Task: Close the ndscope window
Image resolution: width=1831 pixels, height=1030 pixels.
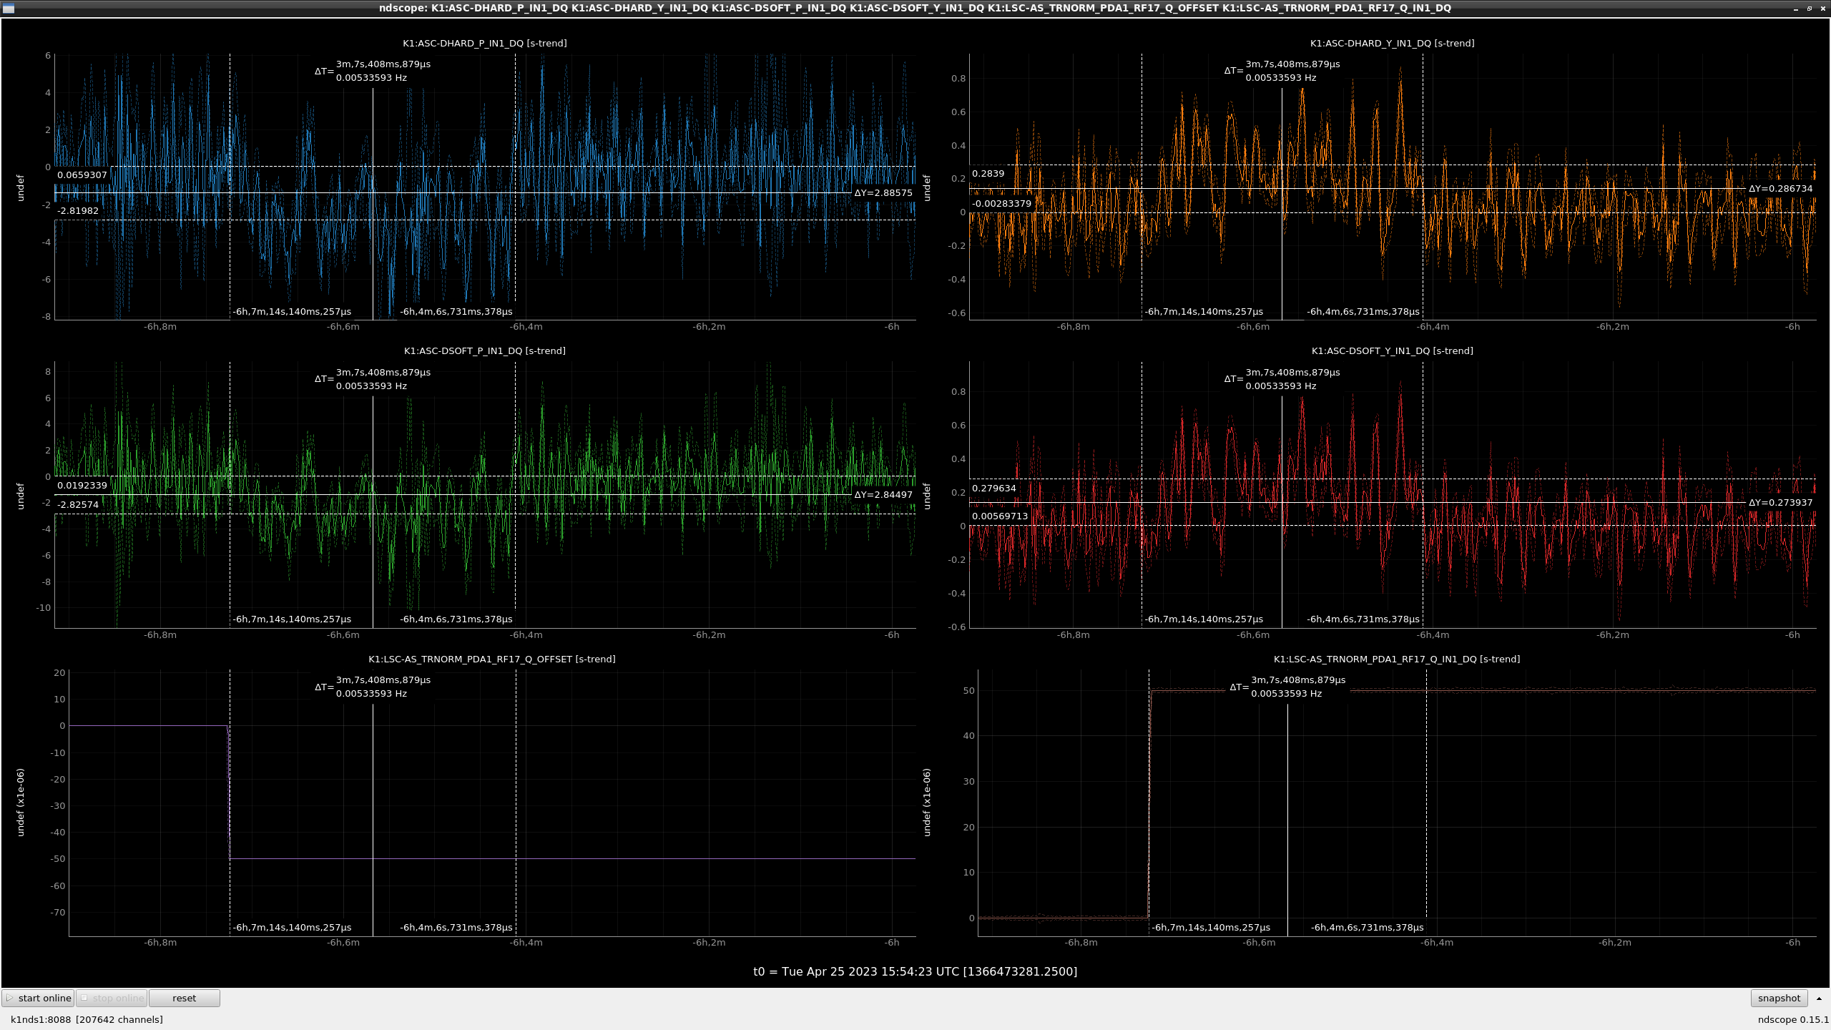Action: click(x=1823, y=8)
